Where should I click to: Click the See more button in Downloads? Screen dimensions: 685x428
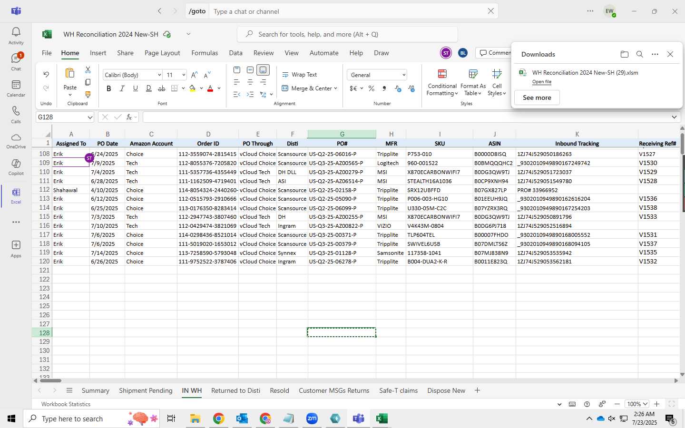(x=537, y=97)
